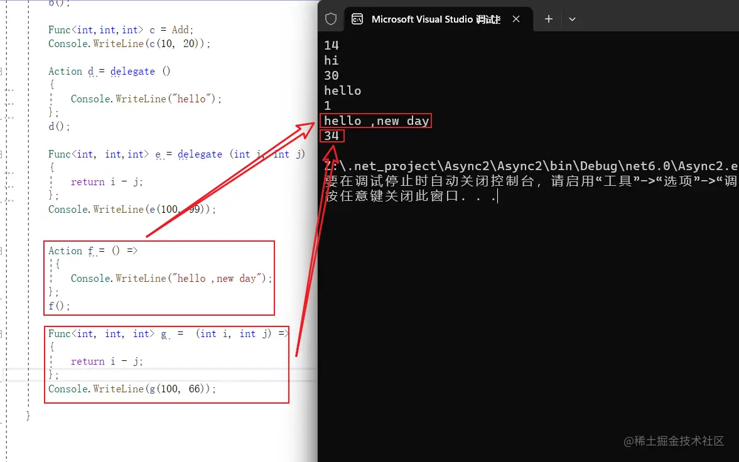Click "return i - j;" inside lambda g
The image size is (739, 462).
point(107,362)
